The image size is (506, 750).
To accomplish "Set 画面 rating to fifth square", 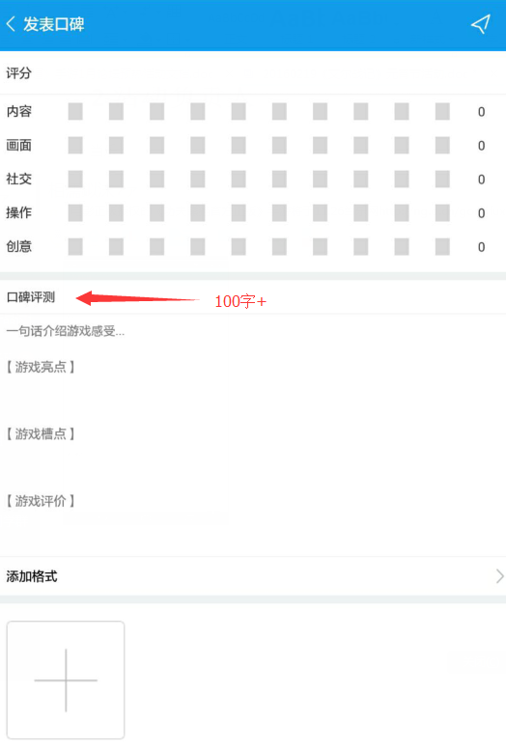I will coord(239,146).
